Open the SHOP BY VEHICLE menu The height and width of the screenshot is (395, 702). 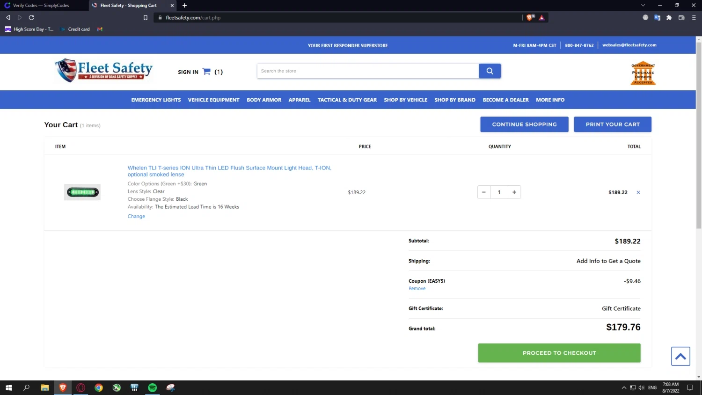click(x=406, y=100)
